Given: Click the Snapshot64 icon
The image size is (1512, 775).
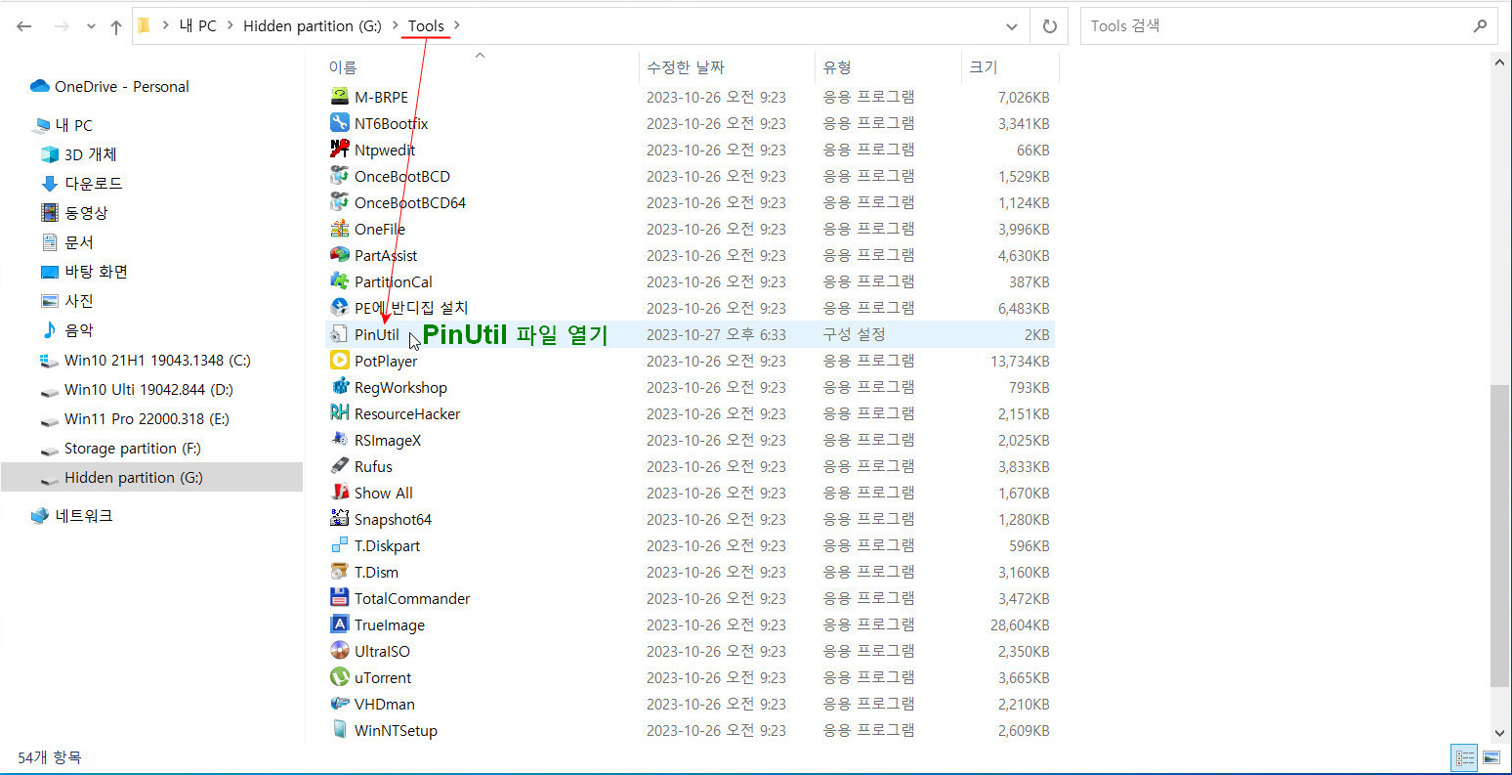Looking at the screenshot, I should (x=339, y=519).
